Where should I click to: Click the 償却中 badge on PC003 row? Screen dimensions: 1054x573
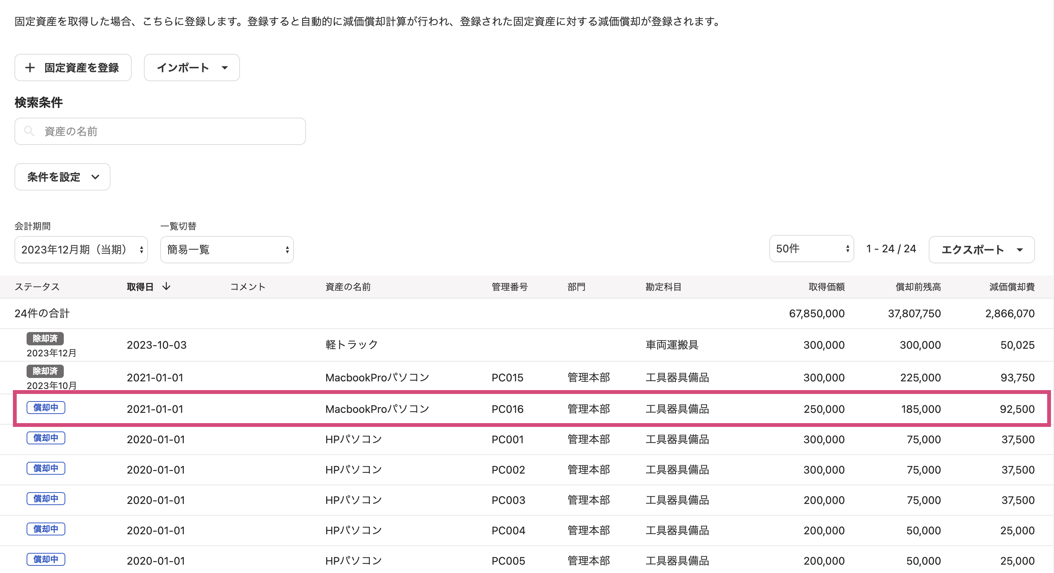[x=46, y=498]
